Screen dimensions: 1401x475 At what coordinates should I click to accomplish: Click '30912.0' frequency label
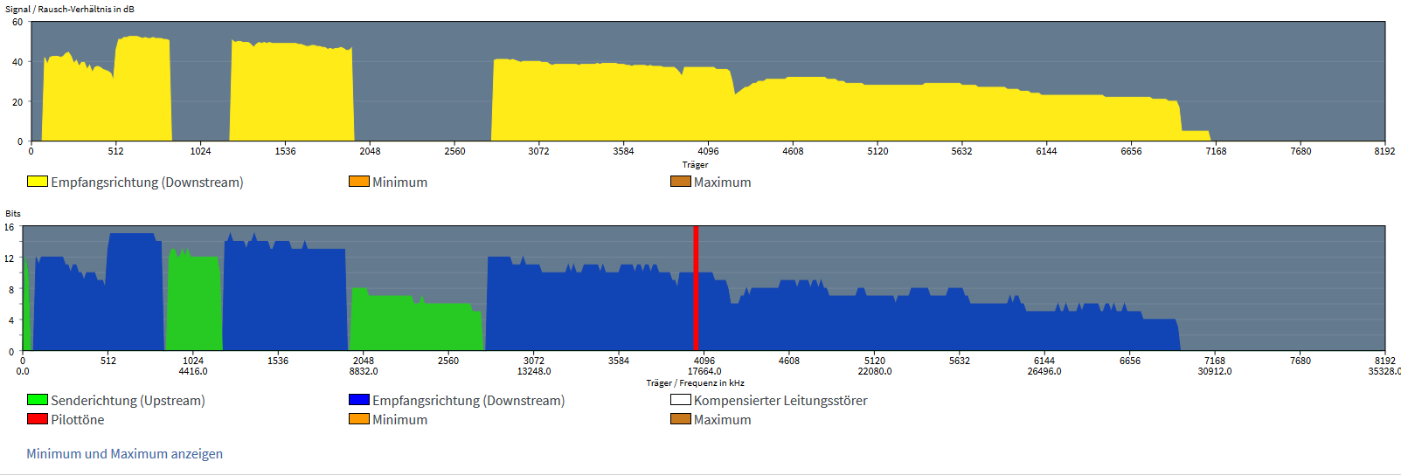[x=1215, y=371]
